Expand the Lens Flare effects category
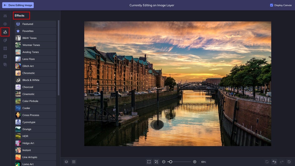The width and height of the screenshot is (295, 166). (35, 59)
